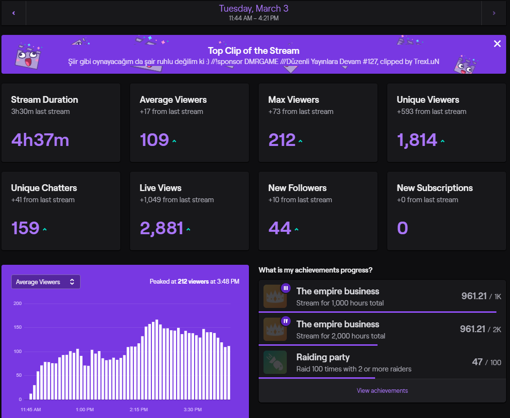510x418 pixels.
Task: Click the '3h30m last stream' subtitle
Action: (40, 112)
